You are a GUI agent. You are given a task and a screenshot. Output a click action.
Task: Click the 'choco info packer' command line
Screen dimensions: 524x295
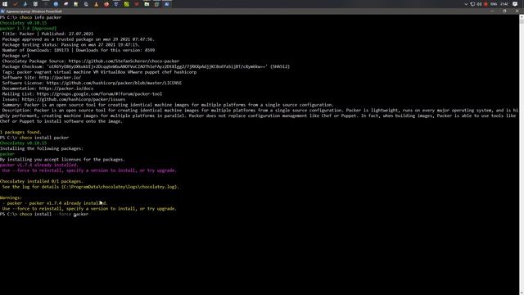[31, 17]
